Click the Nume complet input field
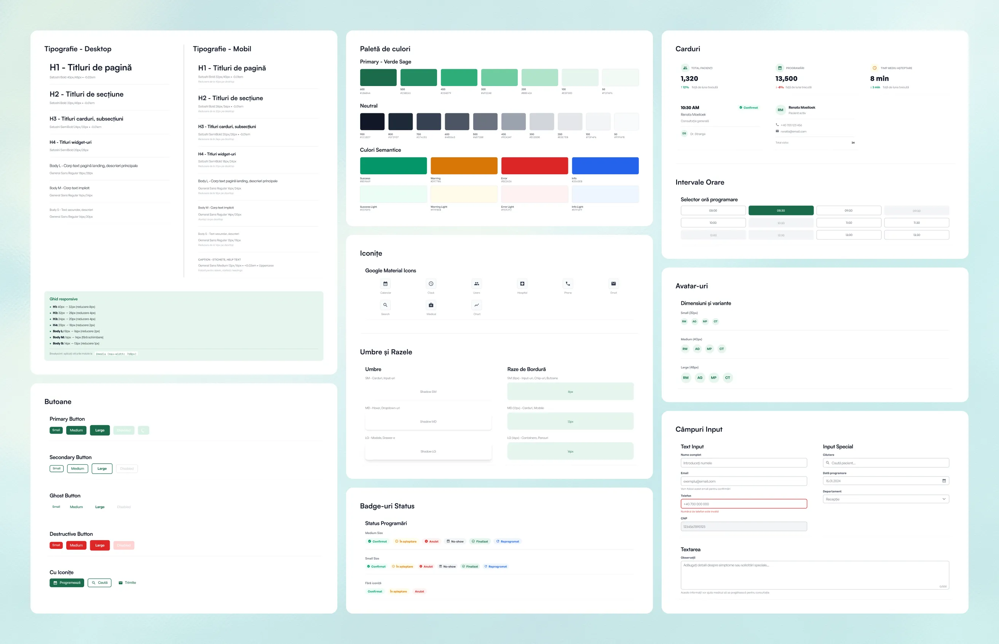The image size is (999, 644). (x=744, y=462)
